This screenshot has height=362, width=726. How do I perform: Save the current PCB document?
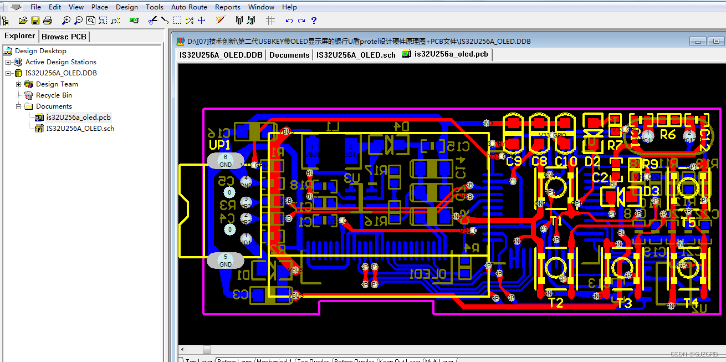[35, 21]
